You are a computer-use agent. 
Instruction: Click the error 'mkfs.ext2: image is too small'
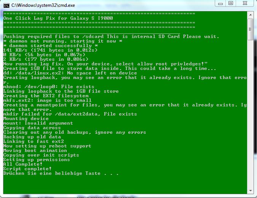tap(47, 100)
